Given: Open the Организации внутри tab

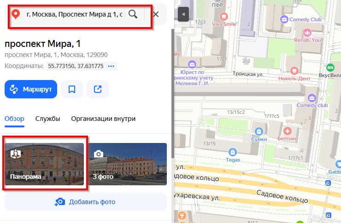Looking at the screenshot, I should [103, 119].
